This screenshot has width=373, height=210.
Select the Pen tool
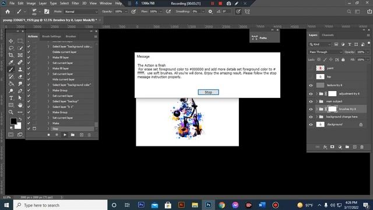20,91
